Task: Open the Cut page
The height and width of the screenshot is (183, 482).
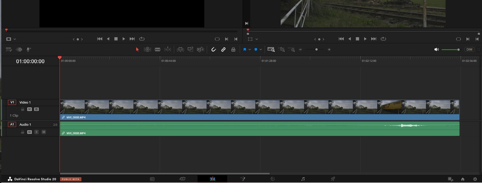Action: [182, 179]
